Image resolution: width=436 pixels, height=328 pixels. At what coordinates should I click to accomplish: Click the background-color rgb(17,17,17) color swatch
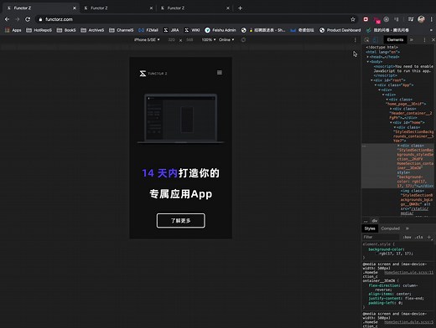pyautogui.click(x=377, y=254)
